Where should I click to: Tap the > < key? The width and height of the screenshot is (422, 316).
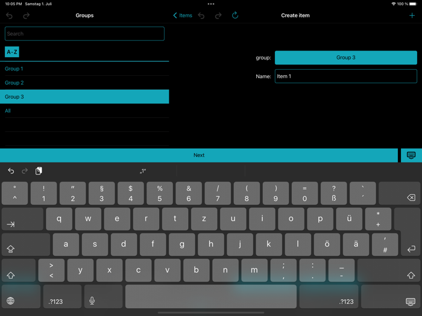[51, 270]
